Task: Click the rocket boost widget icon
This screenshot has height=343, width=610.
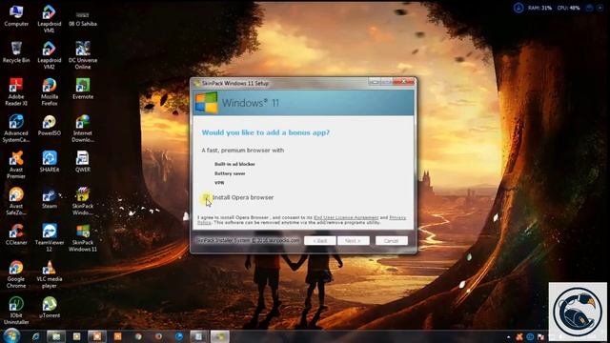Action: [518, 8]
